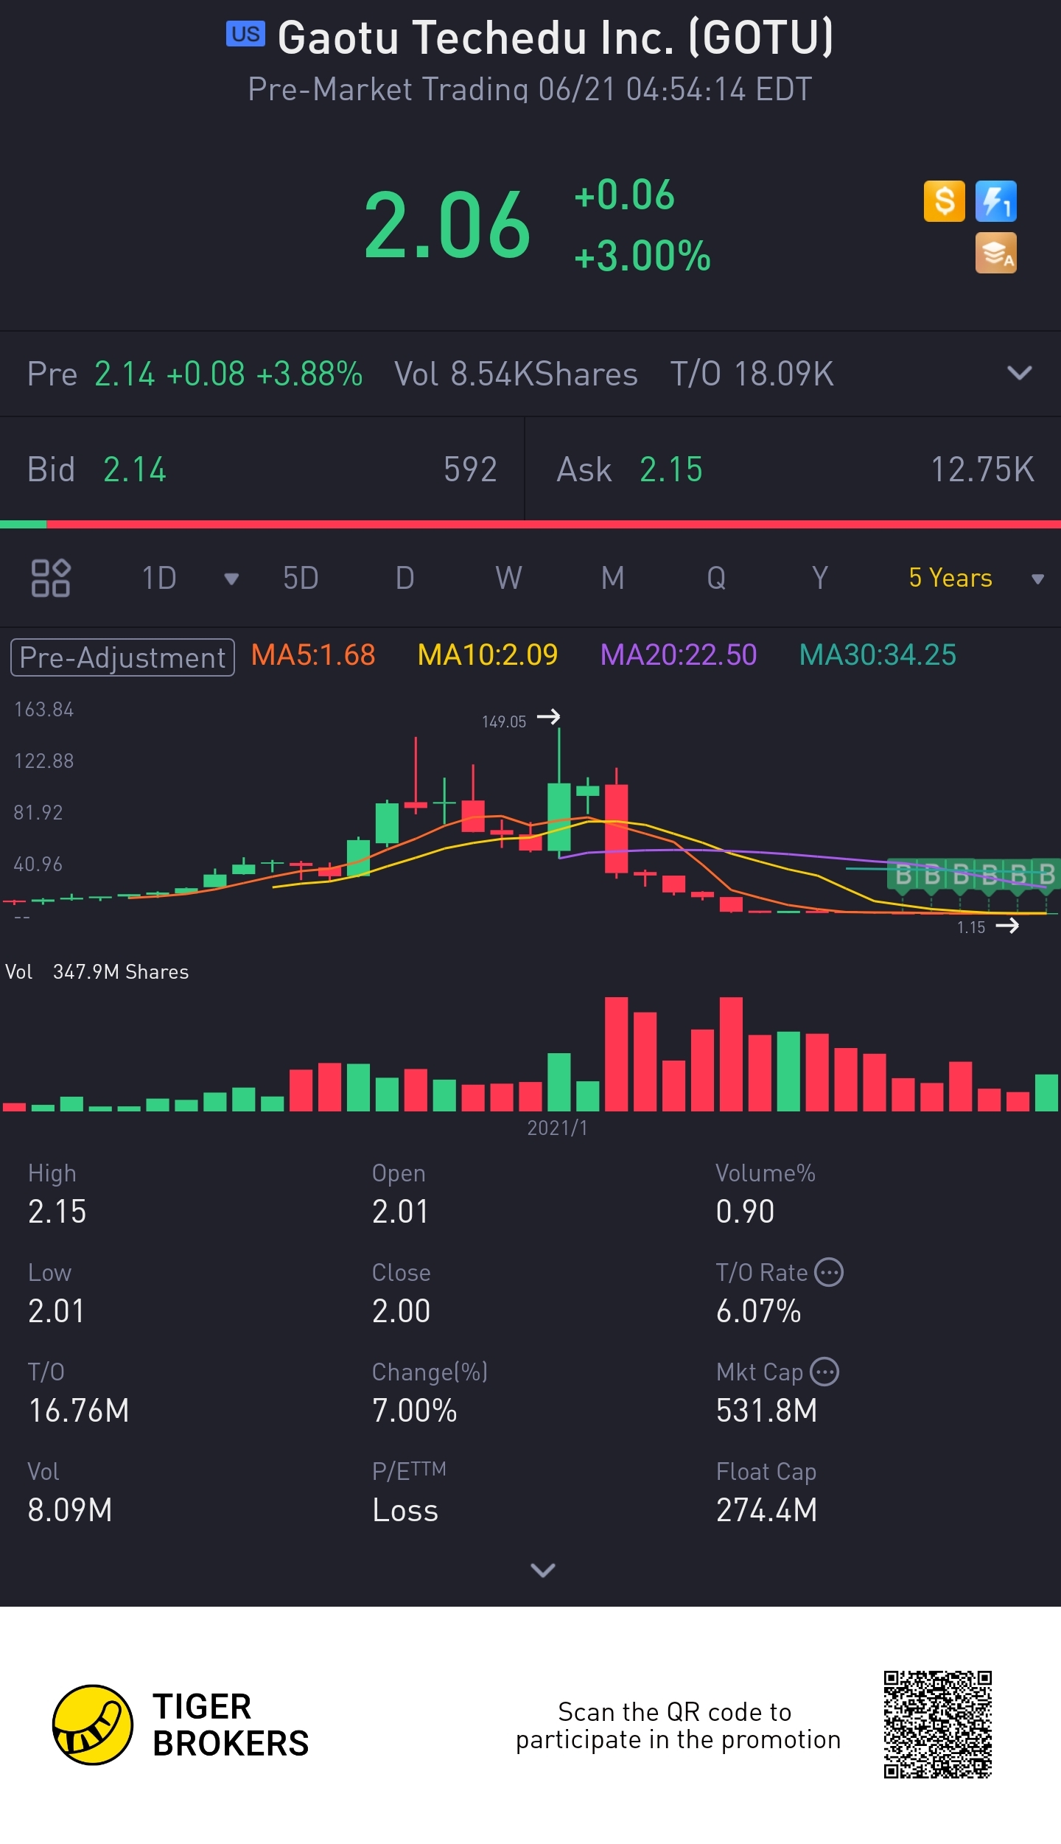
Task: Expand the pre-market quote row chevron
Action: [x=1019, y=373]
